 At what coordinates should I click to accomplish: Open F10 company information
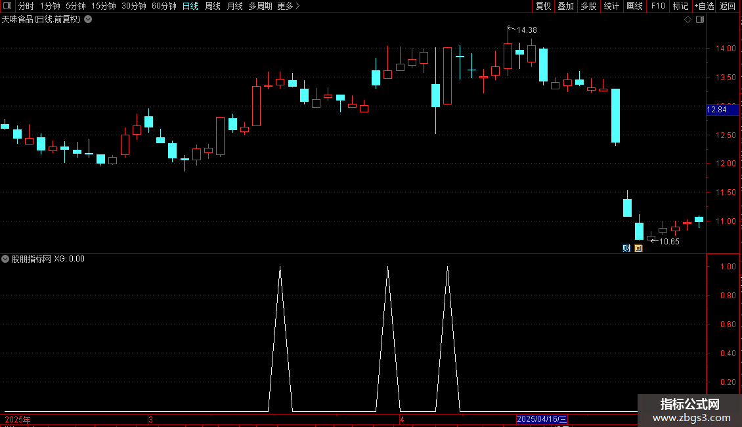tap(658, 6)
